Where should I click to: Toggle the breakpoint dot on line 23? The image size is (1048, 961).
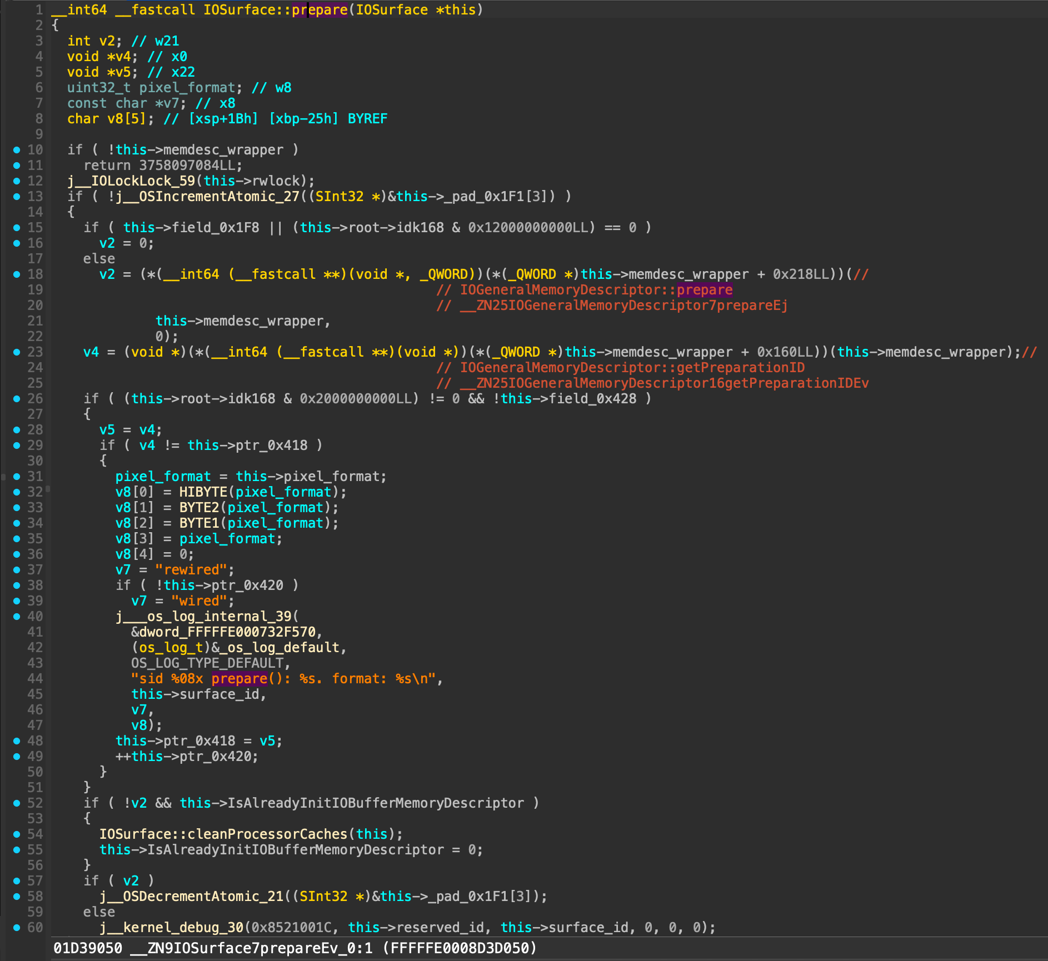pyautogui.click(x=17, y=352)
